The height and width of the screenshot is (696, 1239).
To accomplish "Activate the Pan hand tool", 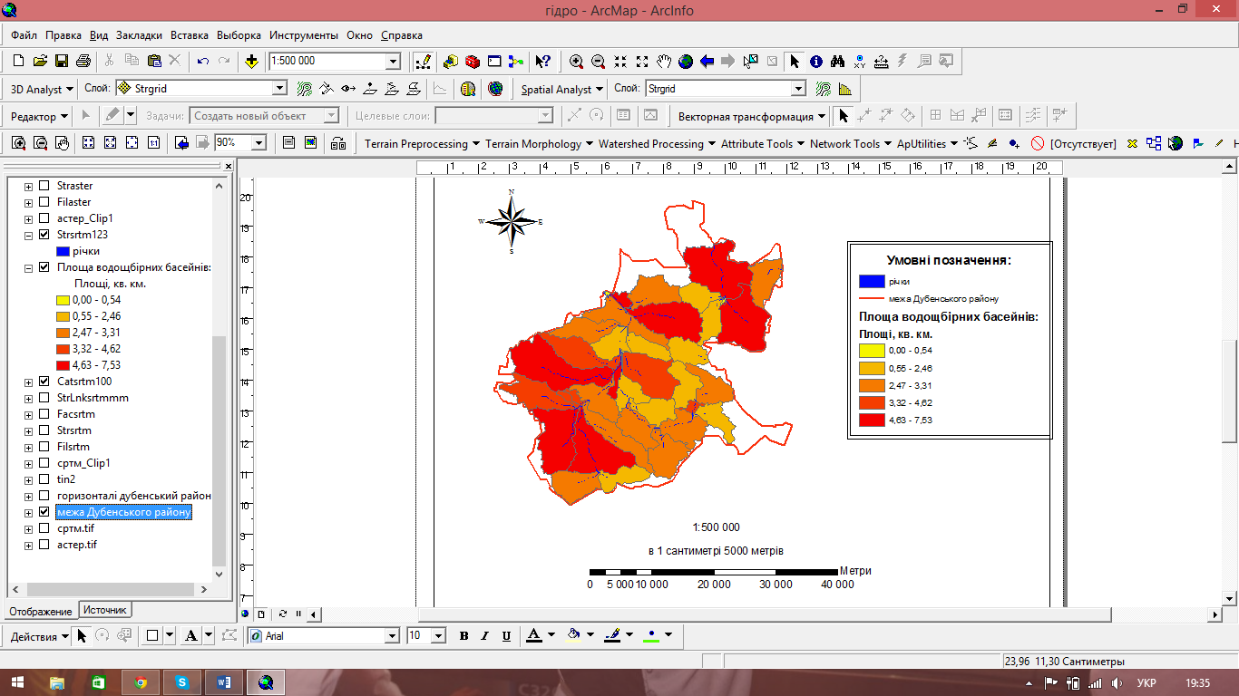I will point(664,62).
